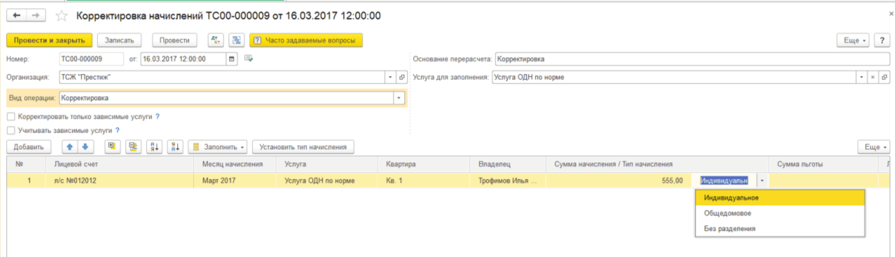Expand Услуга для заполнения dropdown list
895x257 pixels.
(x=862, y=77)
